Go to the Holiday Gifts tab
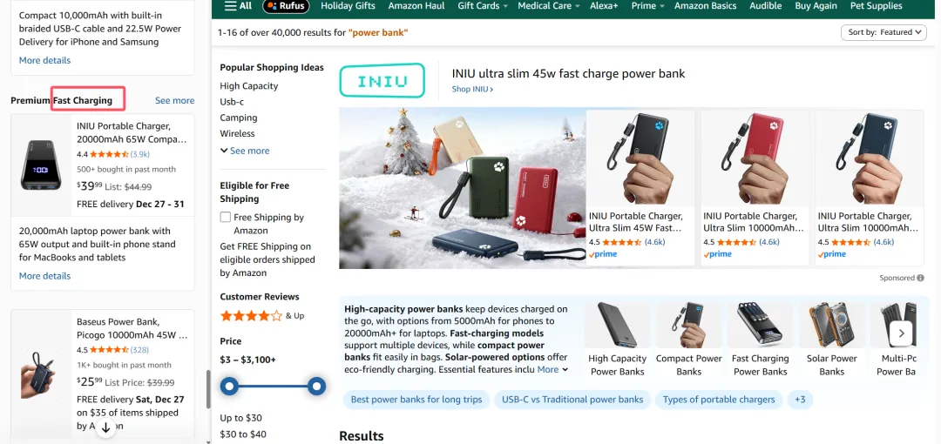This screenshot has height=444, width=941. (x=348, y=6)
